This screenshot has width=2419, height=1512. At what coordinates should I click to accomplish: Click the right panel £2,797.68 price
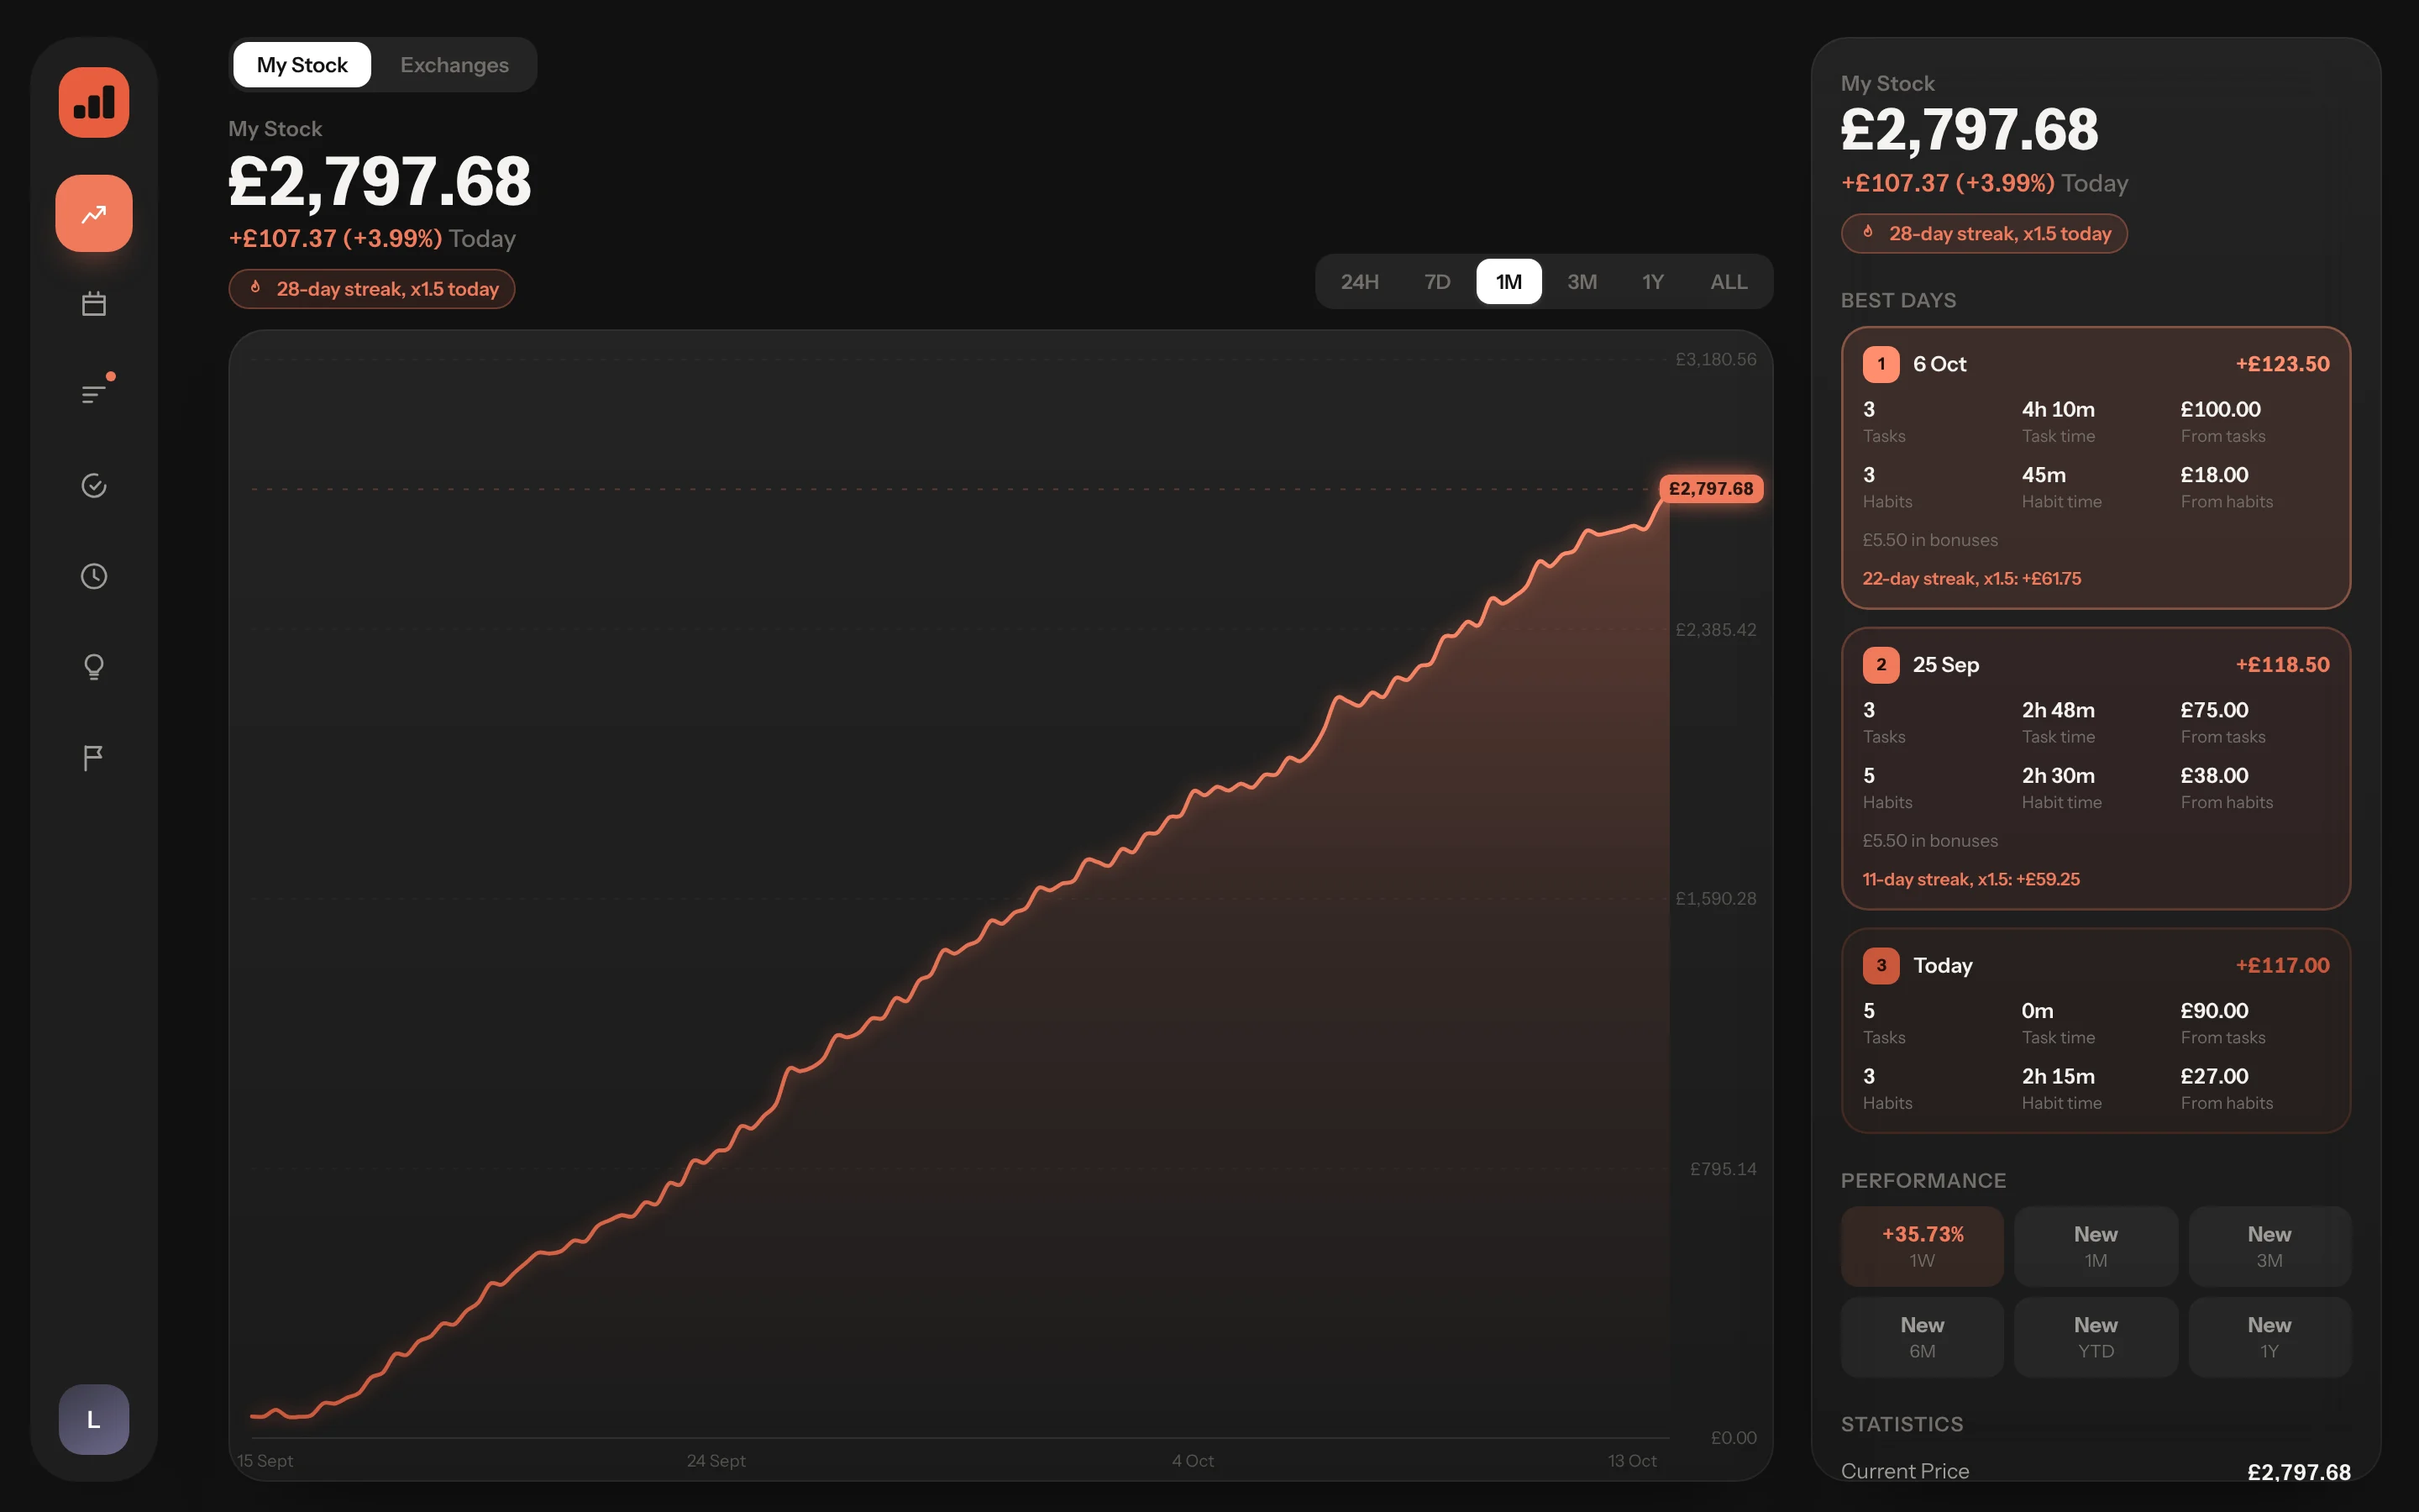pos(1969,131)
